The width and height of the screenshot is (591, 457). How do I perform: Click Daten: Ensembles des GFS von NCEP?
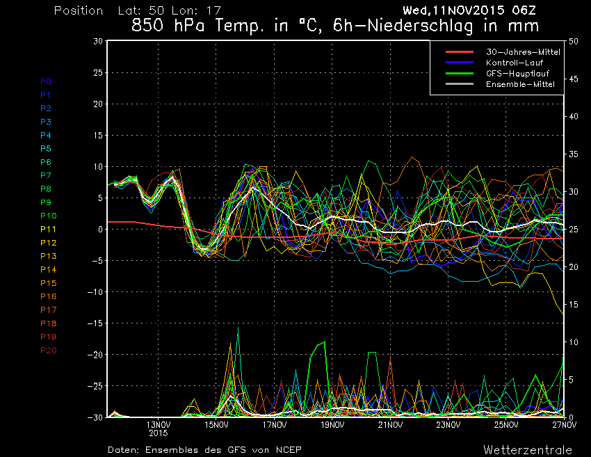point(204,450)
